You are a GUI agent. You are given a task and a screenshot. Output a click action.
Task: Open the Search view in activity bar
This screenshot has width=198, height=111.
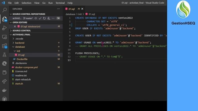[x=5, y=10]
